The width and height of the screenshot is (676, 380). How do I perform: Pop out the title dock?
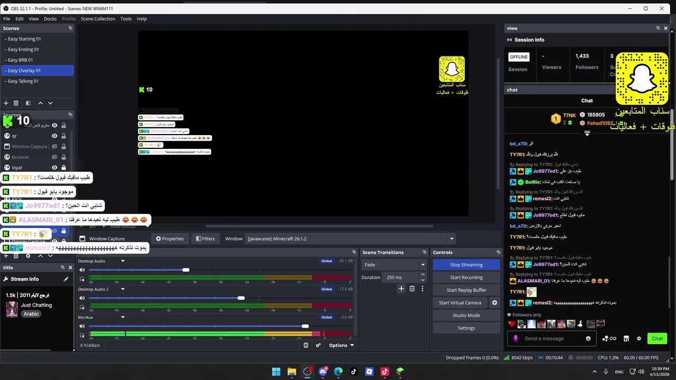point(62,268)
